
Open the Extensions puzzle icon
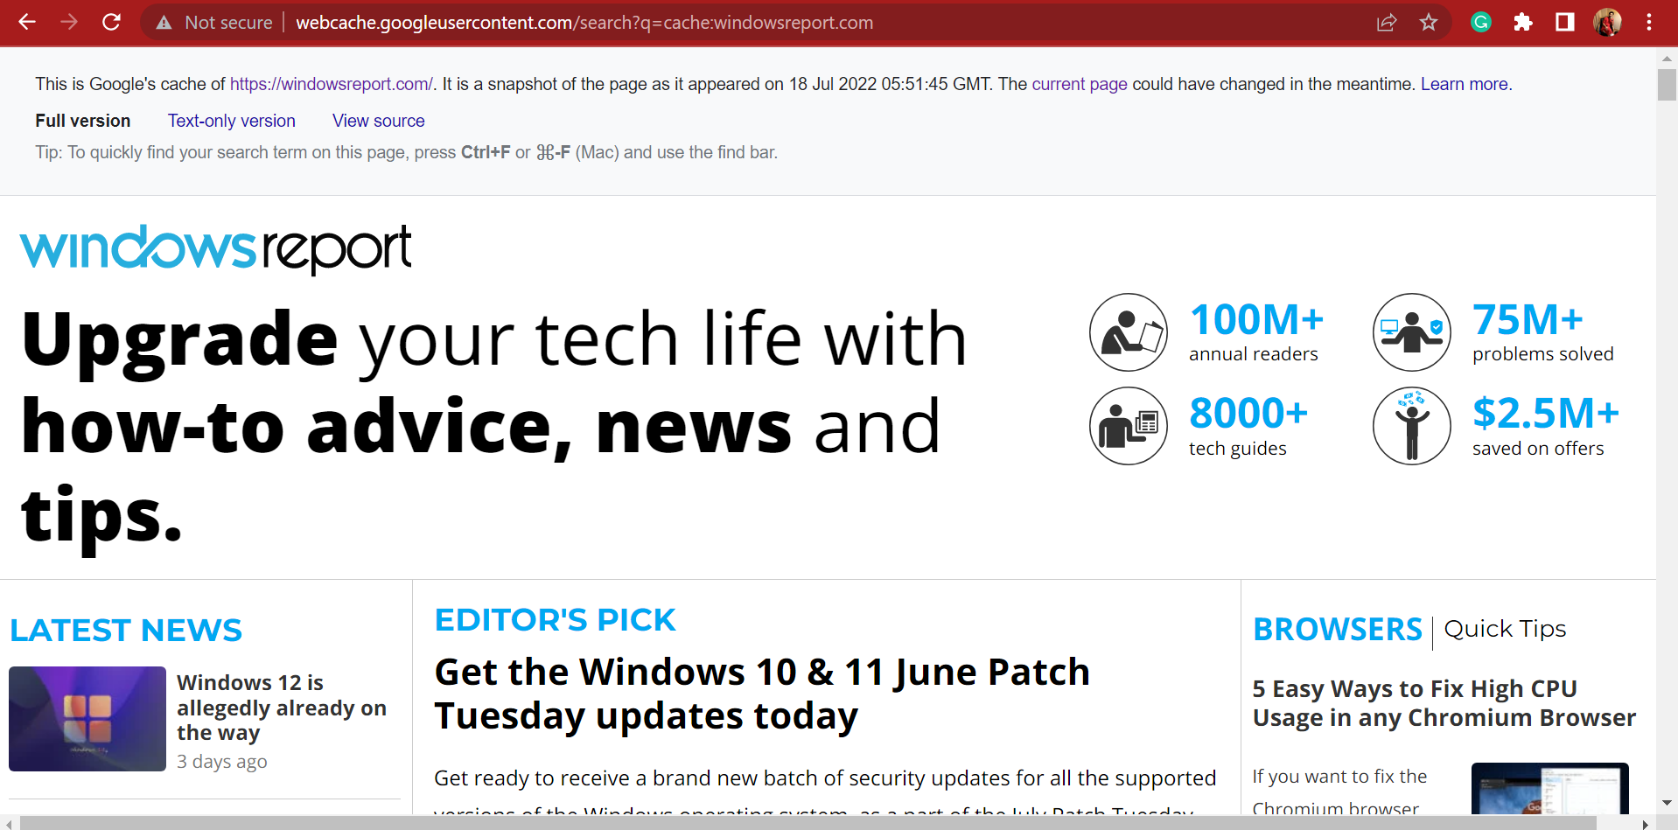(1523, 23)
